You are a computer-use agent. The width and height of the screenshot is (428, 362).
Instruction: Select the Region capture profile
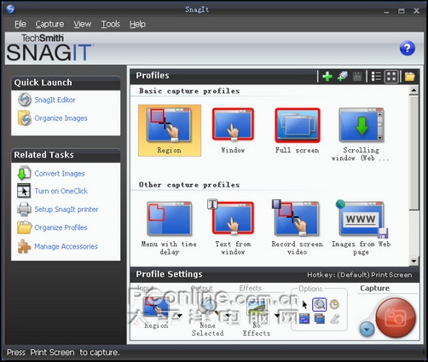[x=170, y=130]
